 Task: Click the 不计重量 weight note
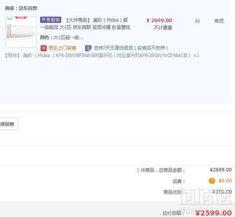(x=163, y=28)
